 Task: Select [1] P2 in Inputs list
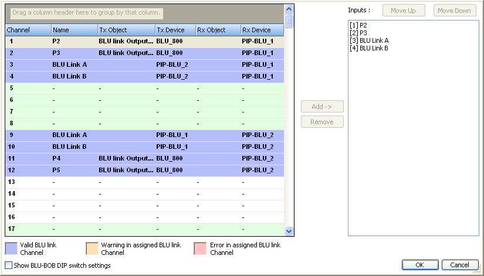click(358, 25)
